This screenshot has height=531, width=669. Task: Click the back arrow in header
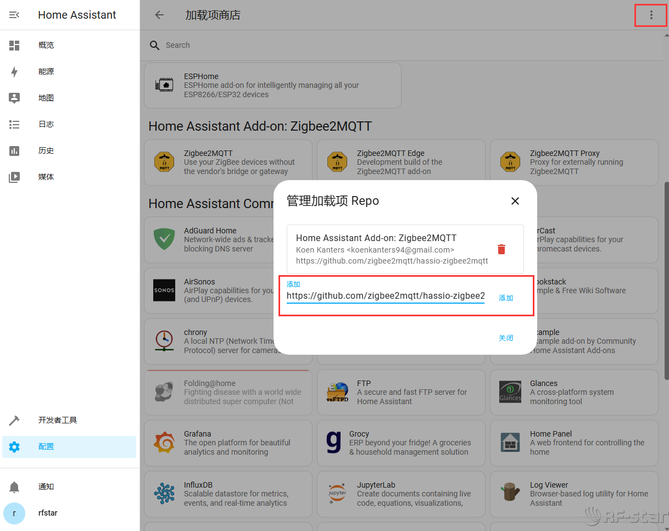[x=159, y=15]
